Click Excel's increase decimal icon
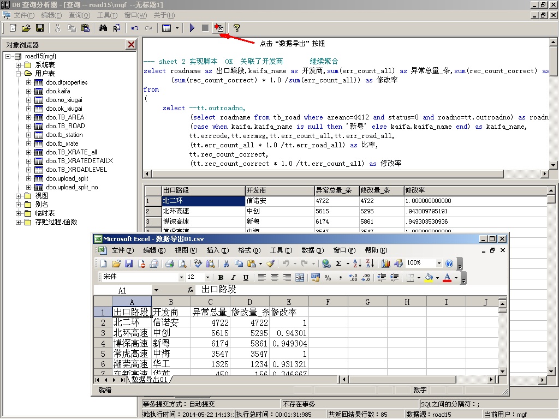Viewport: 559px width, 419px height. [x=353, y=278]
